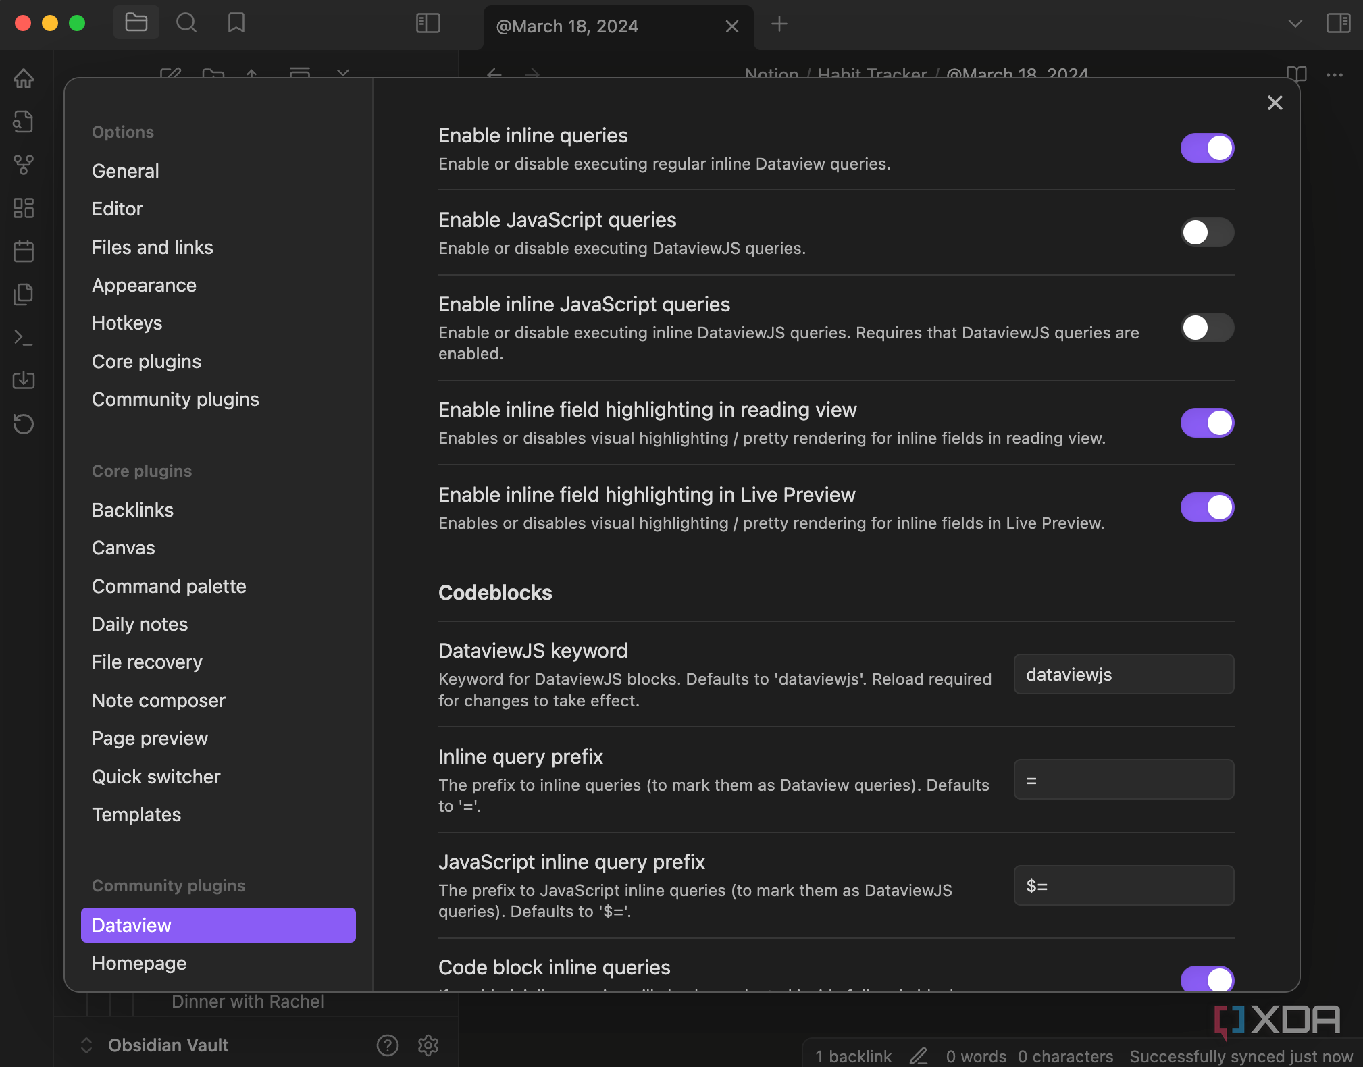Toggle the left sidebar collapse icon

click(428, 24)
